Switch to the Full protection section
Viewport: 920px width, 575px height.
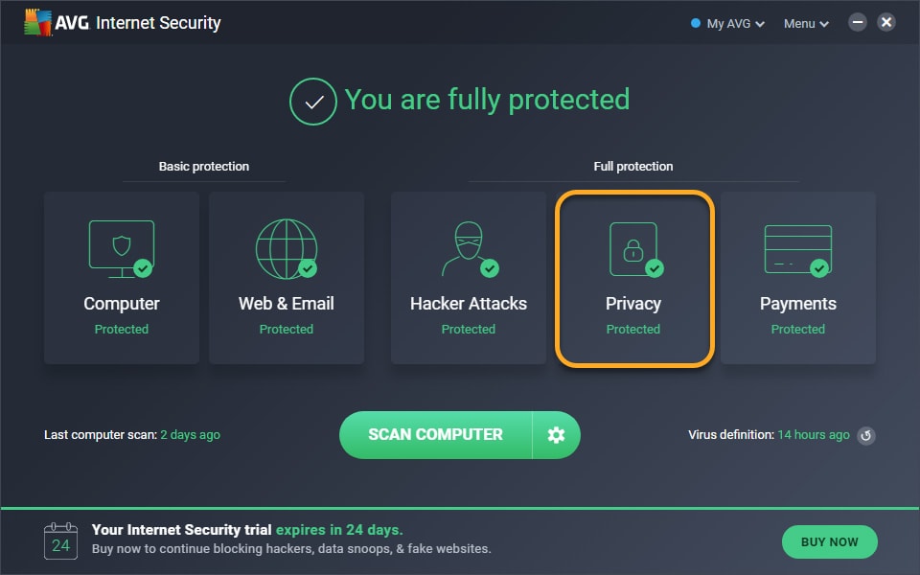point(633,166)
